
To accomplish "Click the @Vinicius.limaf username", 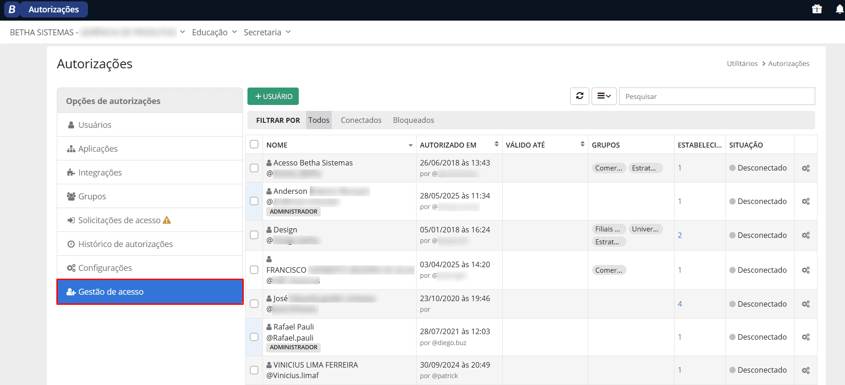I will (x=293, y=375).
